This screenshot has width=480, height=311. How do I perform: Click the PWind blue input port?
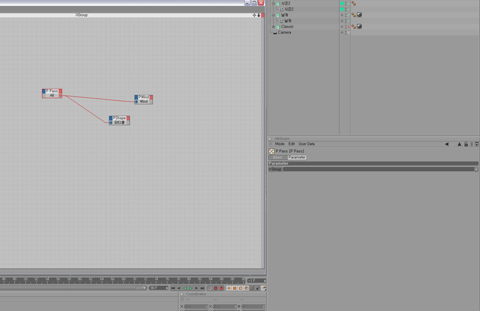coord(137,101)
